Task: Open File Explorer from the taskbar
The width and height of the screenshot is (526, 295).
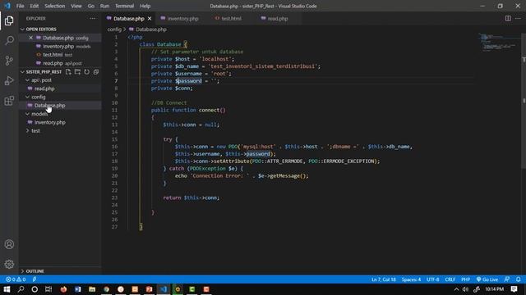Action: point(92,289)
